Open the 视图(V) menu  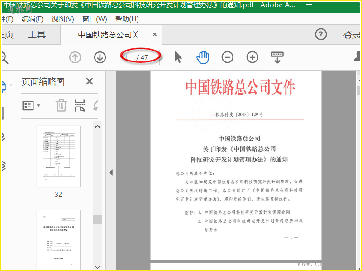(62, 19)
